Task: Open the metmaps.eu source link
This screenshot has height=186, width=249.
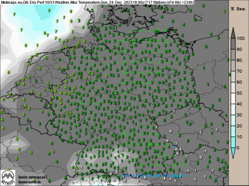Action: click(x=34, y=176)
